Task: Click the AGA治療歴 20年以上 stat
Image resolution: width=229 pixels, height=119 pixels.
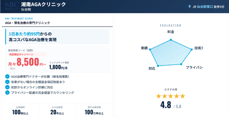Action: pyautogui.click(x=57, y=110)
